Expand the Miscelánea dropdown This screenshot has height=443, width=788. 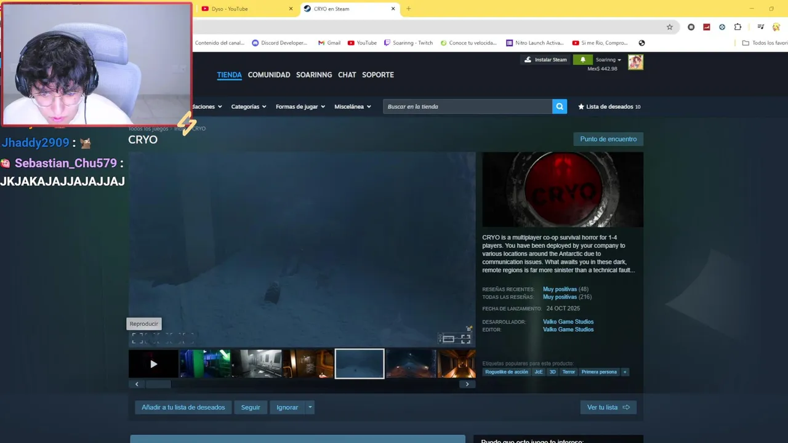point(353,106)
